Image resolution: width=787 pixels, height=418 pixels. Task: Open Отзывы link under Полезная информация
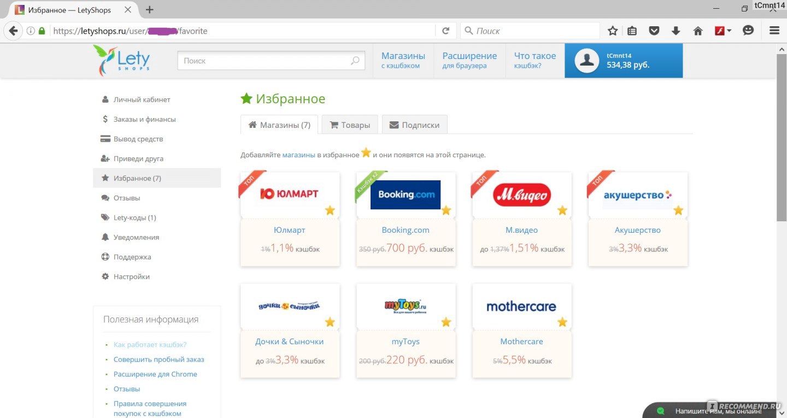point(127,389)
